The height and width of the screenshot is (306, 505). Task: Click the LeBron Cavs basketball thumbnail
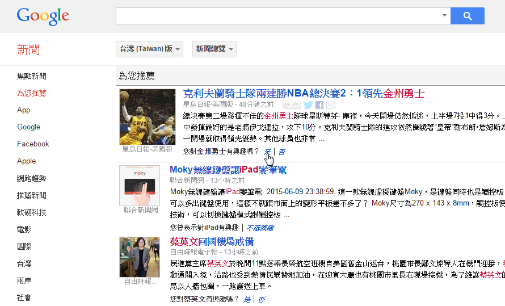pyautogui.click(x=148, y=117)
